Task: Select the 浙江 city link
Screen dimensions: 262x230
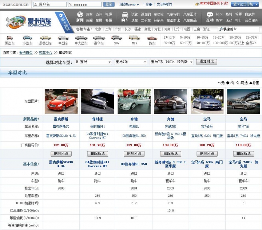Action: 207,29
